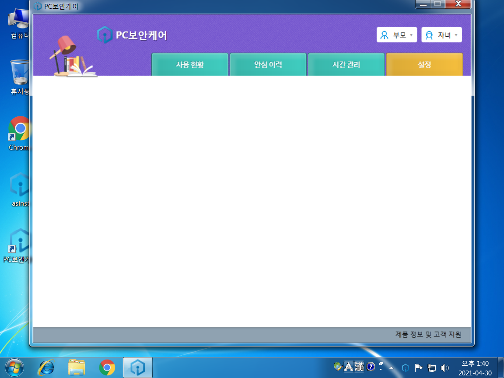Close the PC보안케어 window
This screenshot has width=504, height=378.
458,4
